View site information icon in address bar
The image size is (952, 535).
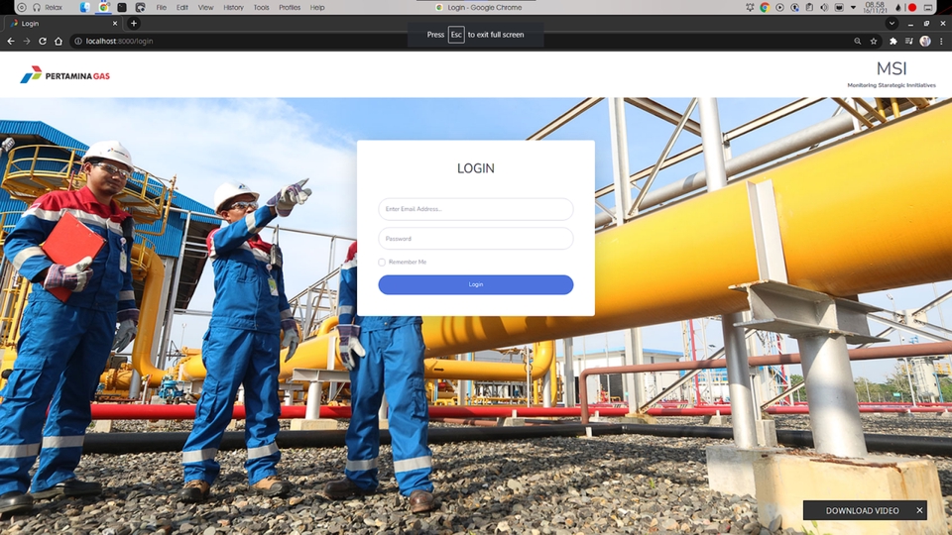click(x=77, y=42)
